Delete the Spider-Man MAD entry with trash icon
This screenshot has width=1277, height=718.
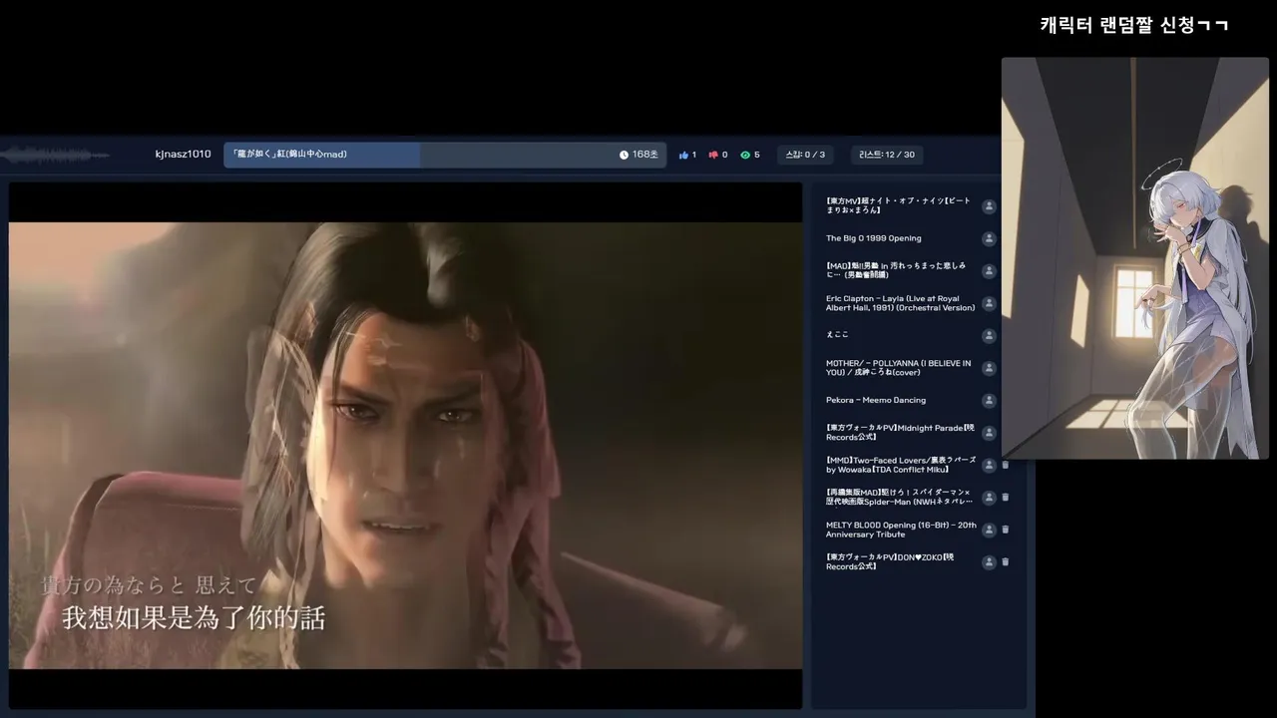pyautogui.click(x=1006, y=498)
